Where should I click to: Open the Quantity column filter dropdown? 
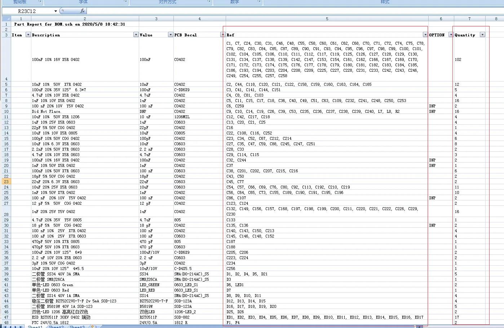pos(482,35)
